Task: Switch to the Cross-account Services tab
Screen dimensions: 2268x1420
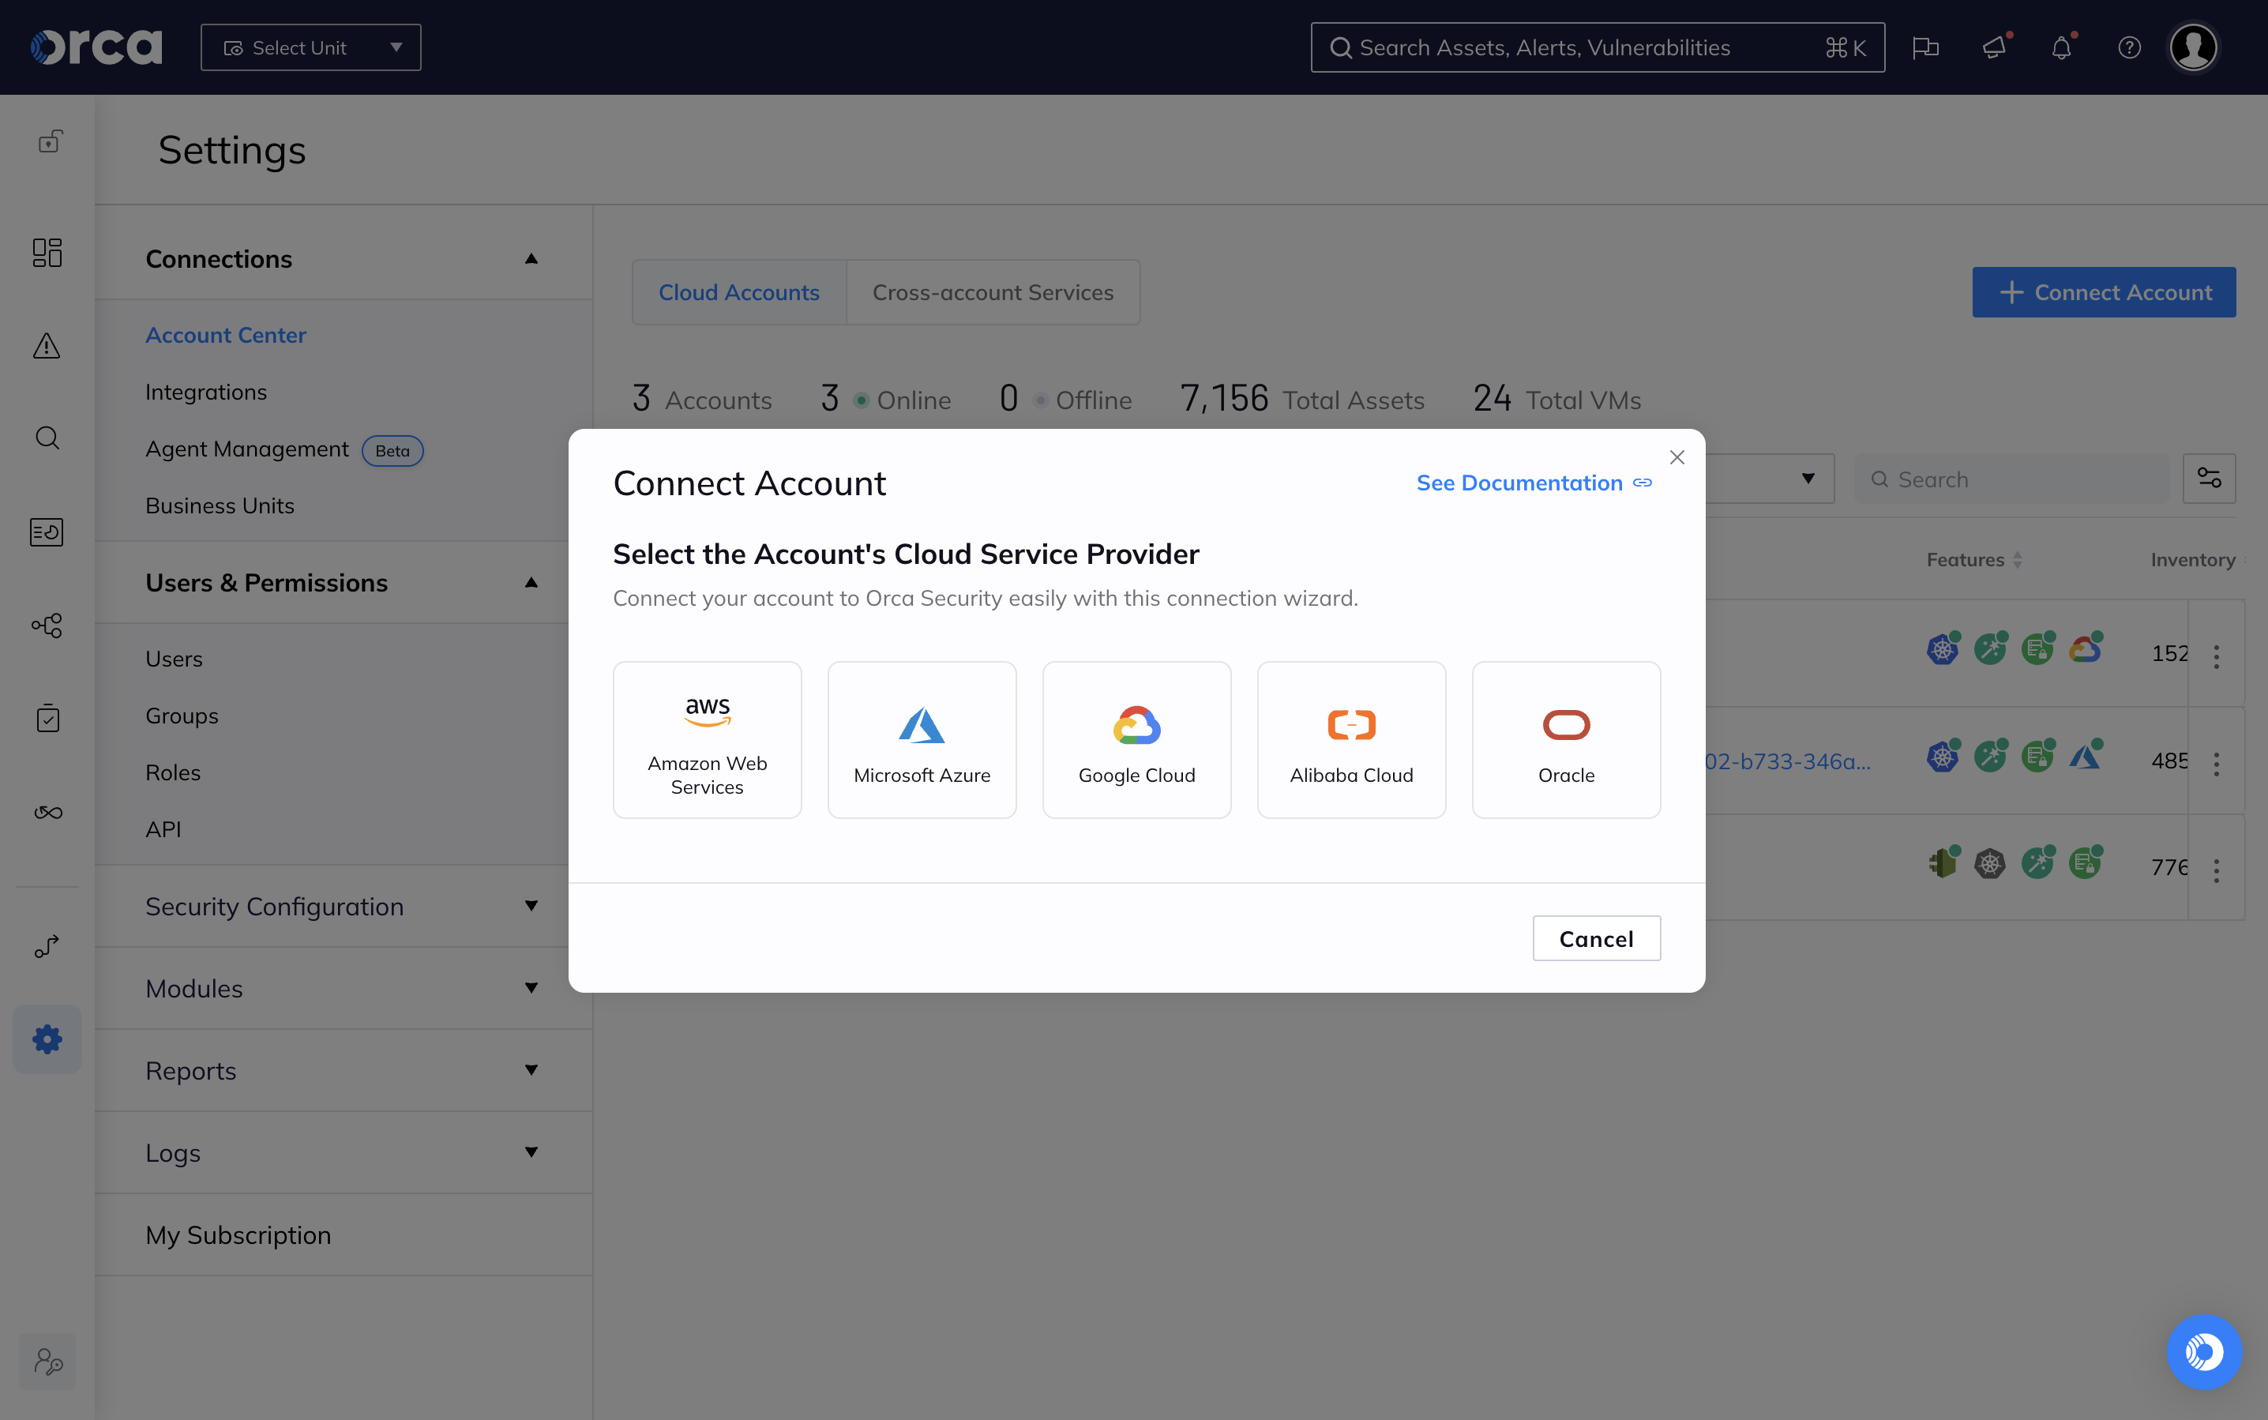Action: point(993,292)
